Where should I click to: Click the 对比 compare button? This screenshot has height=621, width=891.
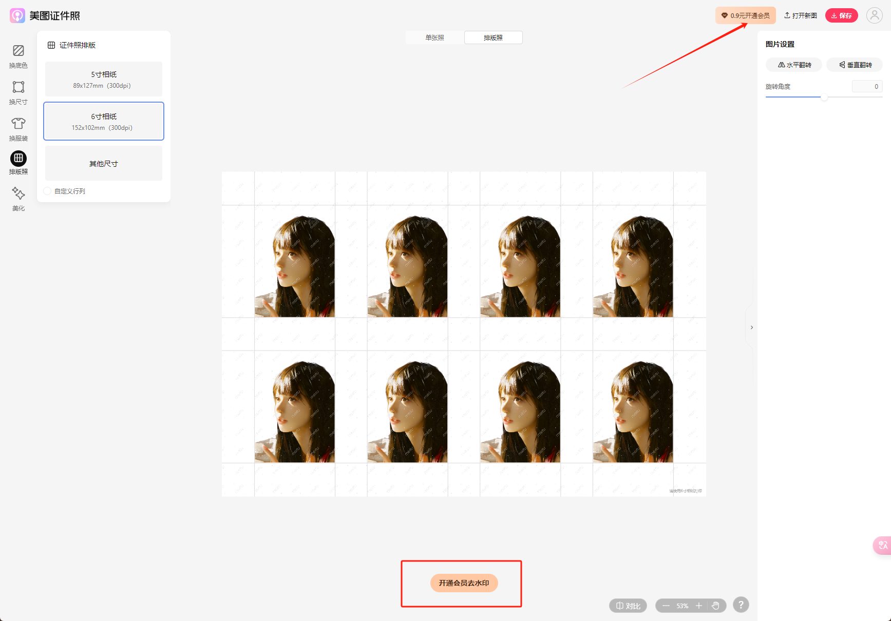628,606
